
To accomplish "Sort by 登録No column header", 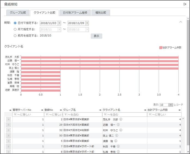I will 49,110.
